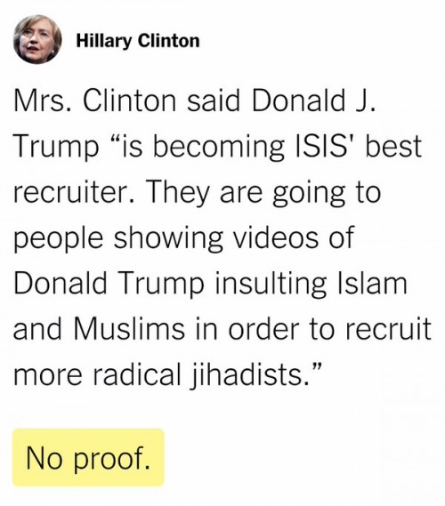Click the phrase "They are going to"

(263, 193)
